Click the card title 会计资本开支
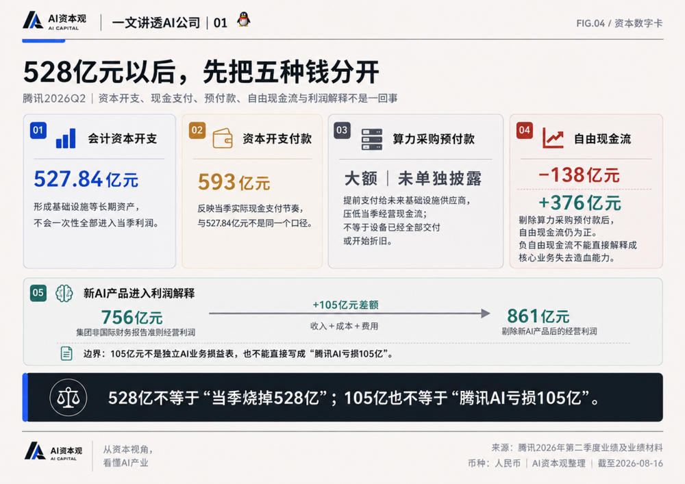The width and height of the screenshot is (685, 484). pos(123,139)
